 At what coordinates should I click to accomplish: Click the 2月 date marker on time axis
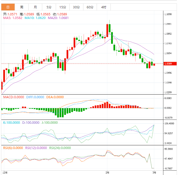click(x=107, y=172)
